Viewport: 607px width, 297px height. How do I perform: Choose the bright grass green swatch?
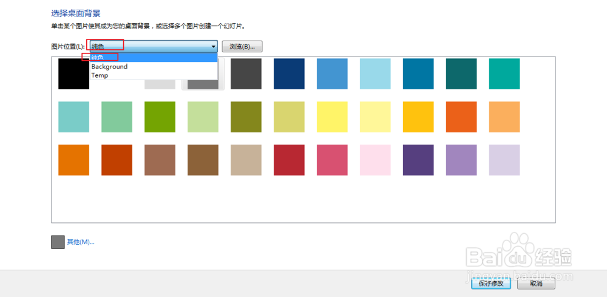160,117
